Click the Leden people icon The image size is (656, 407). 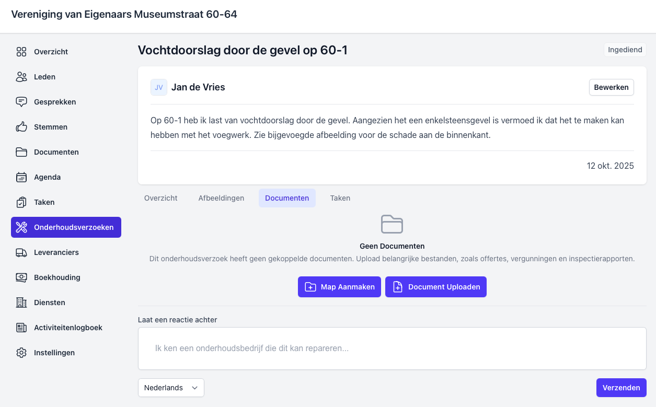coord(21,77)
